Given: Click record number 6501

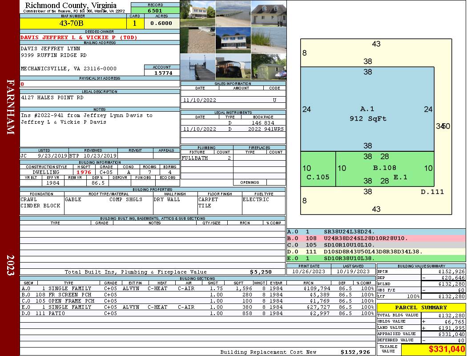Looking at the screenshot, I should (x=155, y=10).
